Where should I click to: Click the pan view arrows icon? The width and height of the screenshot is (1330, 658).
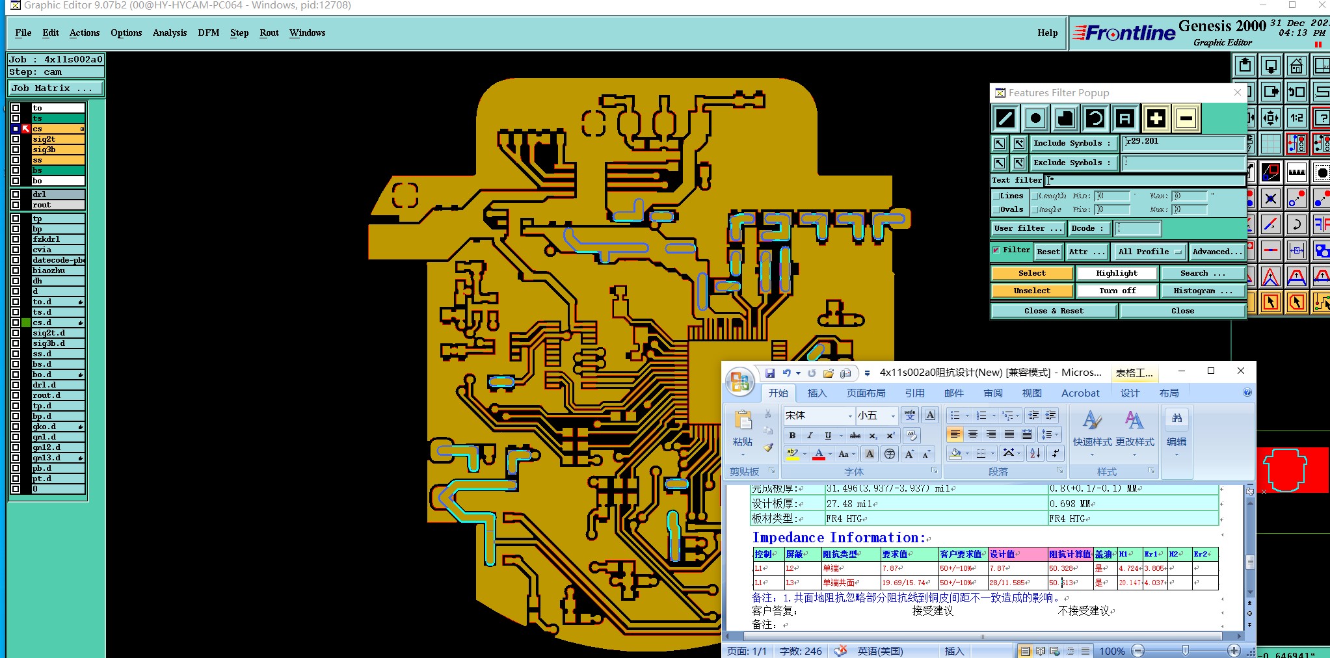pyautogui.click(x=1271, y=118)
